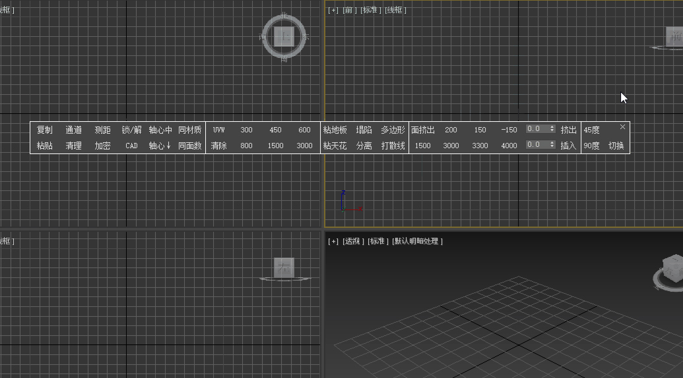
Task: Click the 塌陷 collapse button
Action: coord(364,130)
